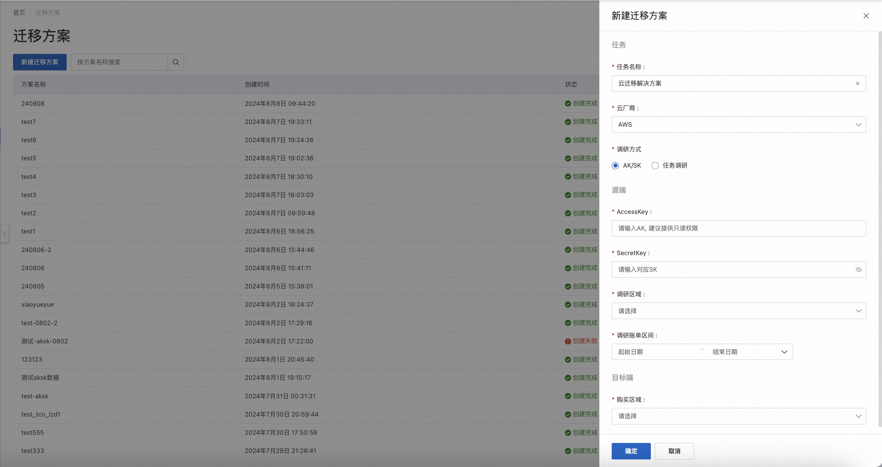882x467 pixels.
Task: Open the 云厂商 AWS dropdown
Action: [738, 125]
